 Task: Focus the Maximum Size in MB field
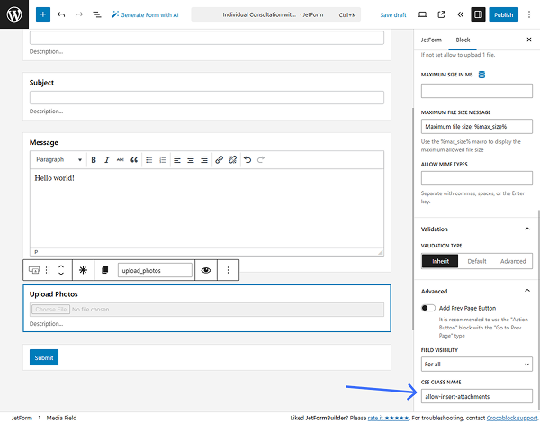coord(477,91)
